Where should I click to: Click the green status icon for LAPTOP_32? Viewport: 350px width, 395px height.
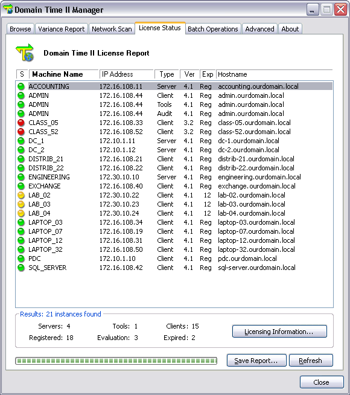pyautogui.click(x=21, y=249)
